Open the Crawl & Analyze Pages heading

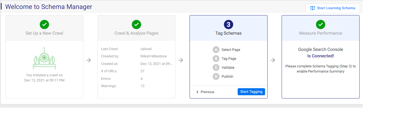coord(136,33)
